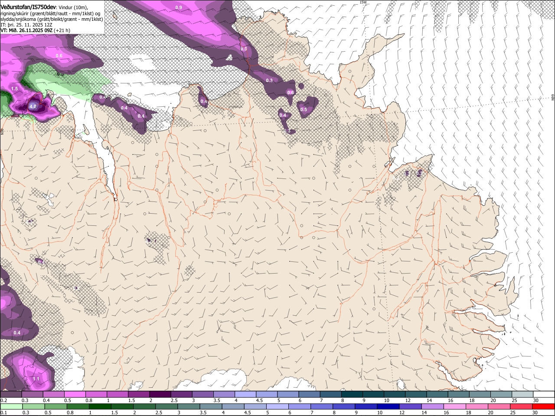
Task: Select the '4.0' precipitation value on the map
Action: click(33, 106)
